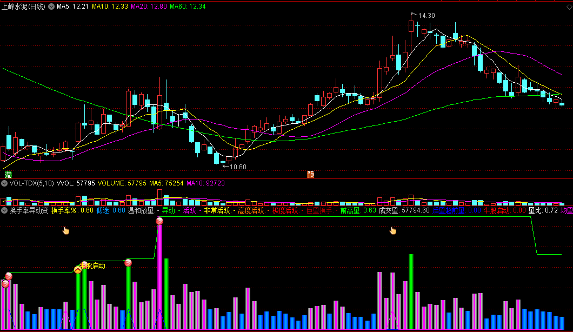The height and width of the screenshot is (332, 573).
Task: Click the 换手率%: 0.60 readout
Action: [72, 210]
